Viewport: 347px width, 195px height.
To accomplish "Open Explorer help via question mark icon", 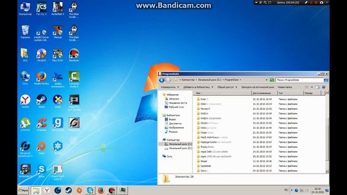I will tap(324, 87).
